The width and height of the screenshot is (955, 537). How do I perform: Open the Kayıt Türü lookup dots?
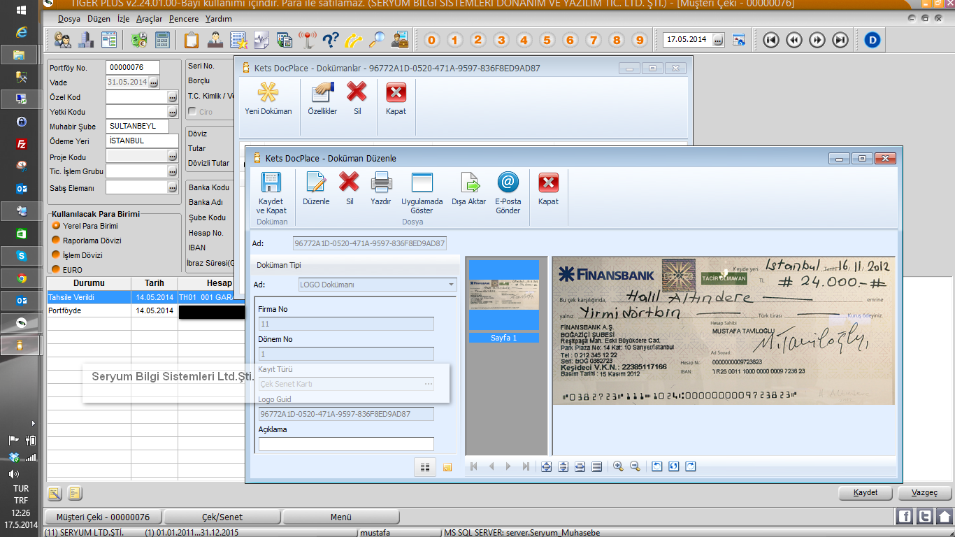tap(429, 384)
